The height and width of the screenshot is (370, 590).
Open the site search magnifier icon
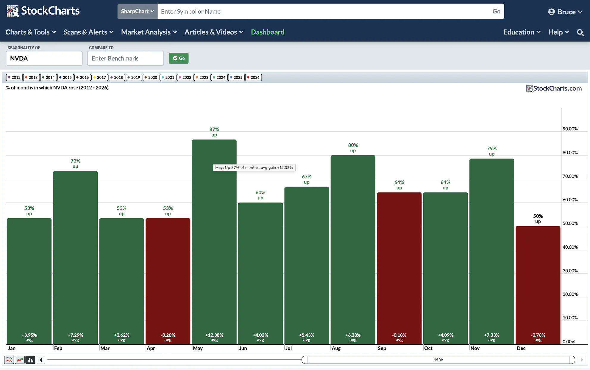[x=580, y=32]
